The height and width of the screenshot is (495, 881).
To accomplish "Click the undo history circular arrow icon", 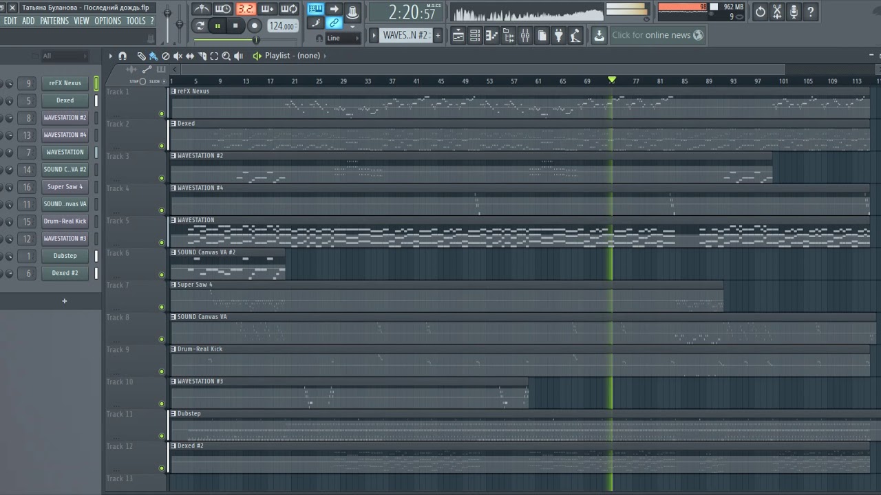I will tap(760, 11).
